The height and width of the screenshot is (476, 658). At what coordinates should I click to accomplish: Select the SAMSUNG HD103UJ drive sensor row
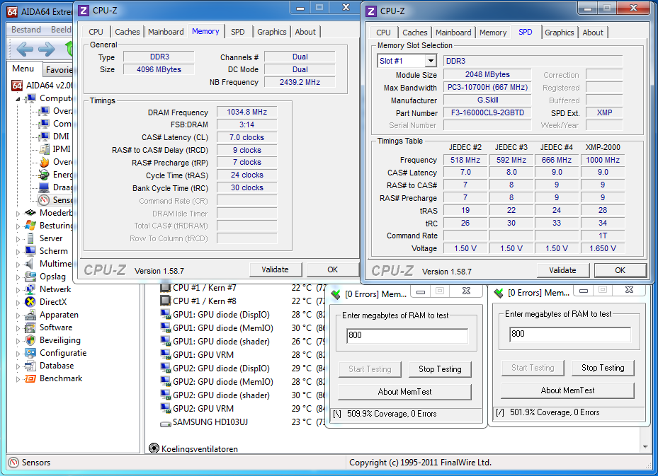(x=211, y=422)
